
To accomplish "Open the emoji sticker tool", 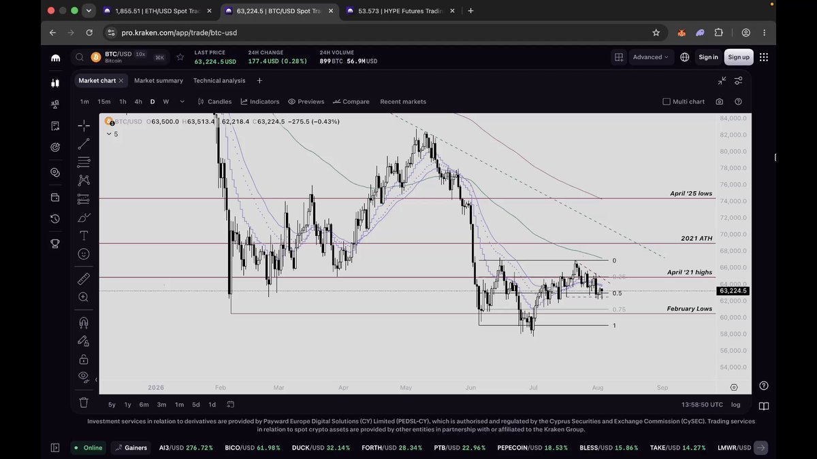I will coord(83,254).
